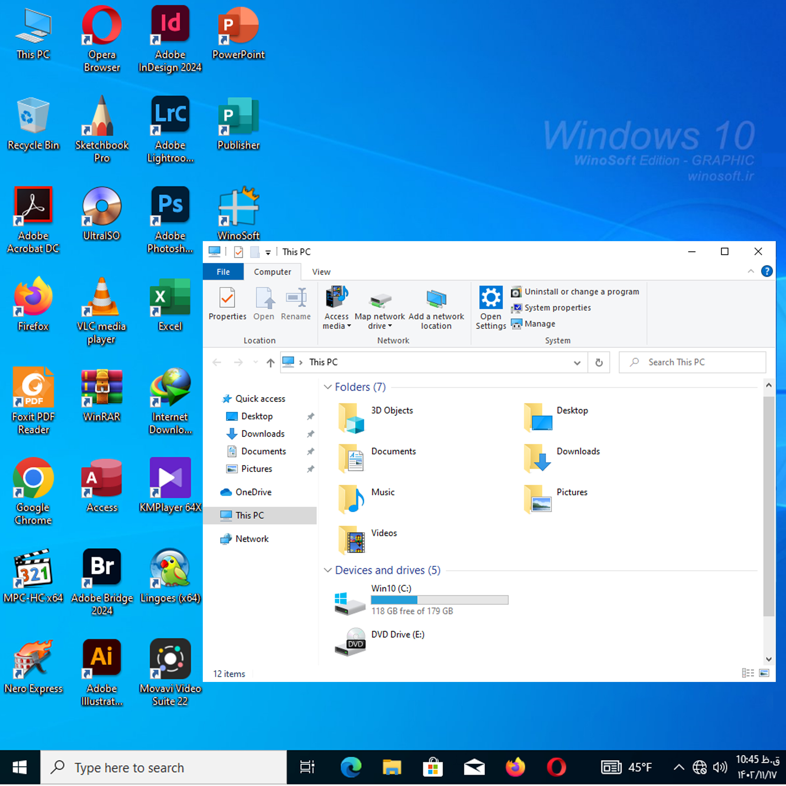Click the Properties ribbon icon
This screenshot has height=786, width=786.
click(x=227, y=303)
